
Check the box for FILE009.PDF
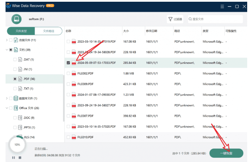pyautogui.click(x=68, y=84)
